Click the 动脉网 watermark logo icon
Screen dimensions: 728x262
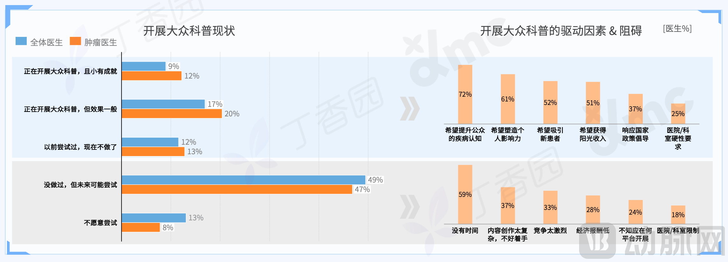[598, 241]
